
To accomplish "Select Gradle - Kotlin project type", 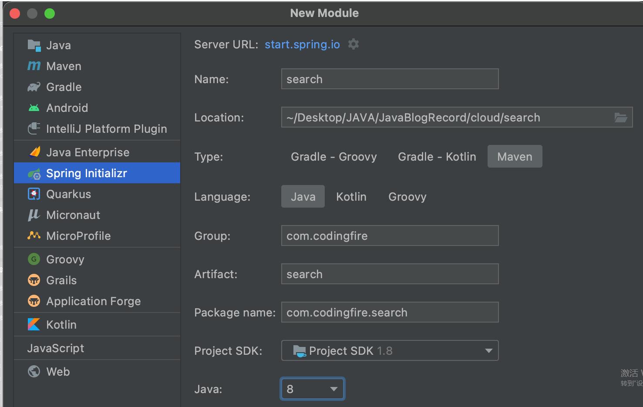I will 437,157.
